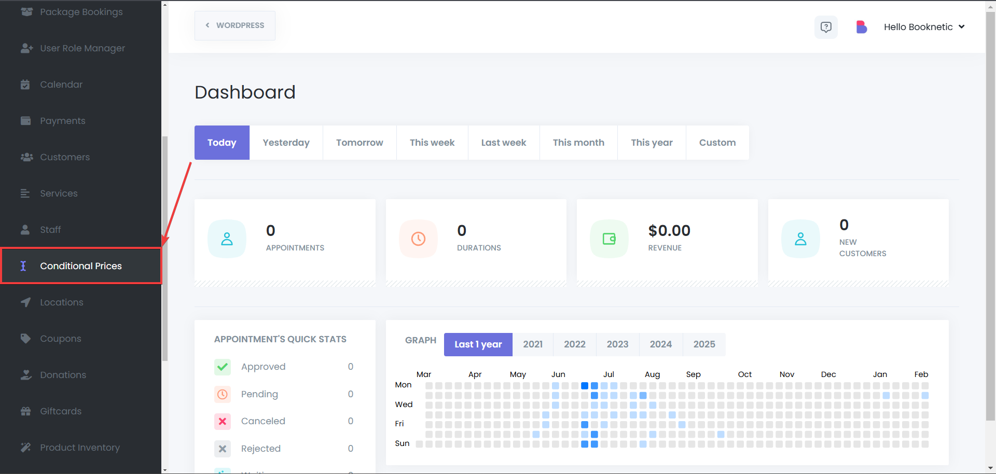The width and height of the screenshot is (996, 474).
Task: Click the Payments card icon in sidebar
Action: (25, 121)
